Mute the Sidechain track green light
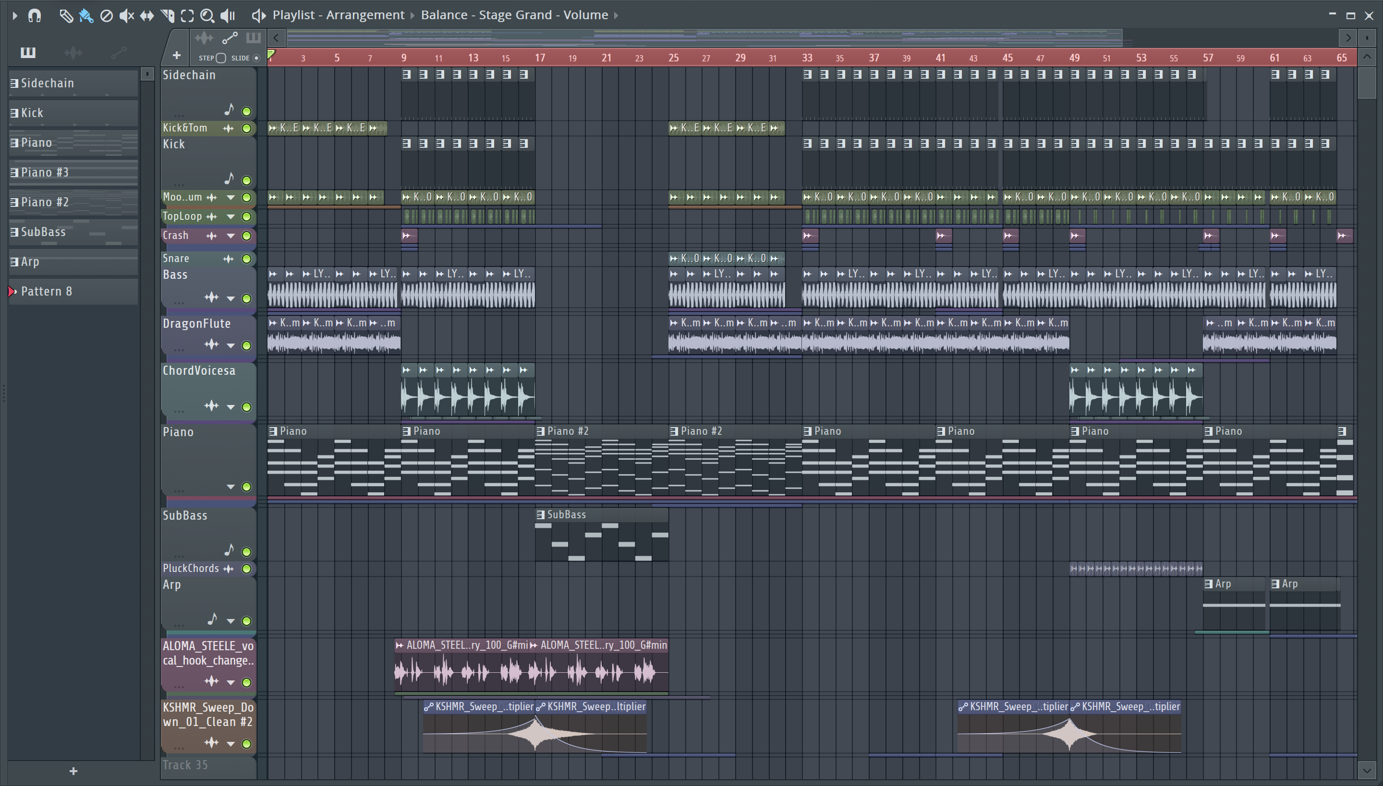The image size is (1383, 786). [x=246, y=112]
